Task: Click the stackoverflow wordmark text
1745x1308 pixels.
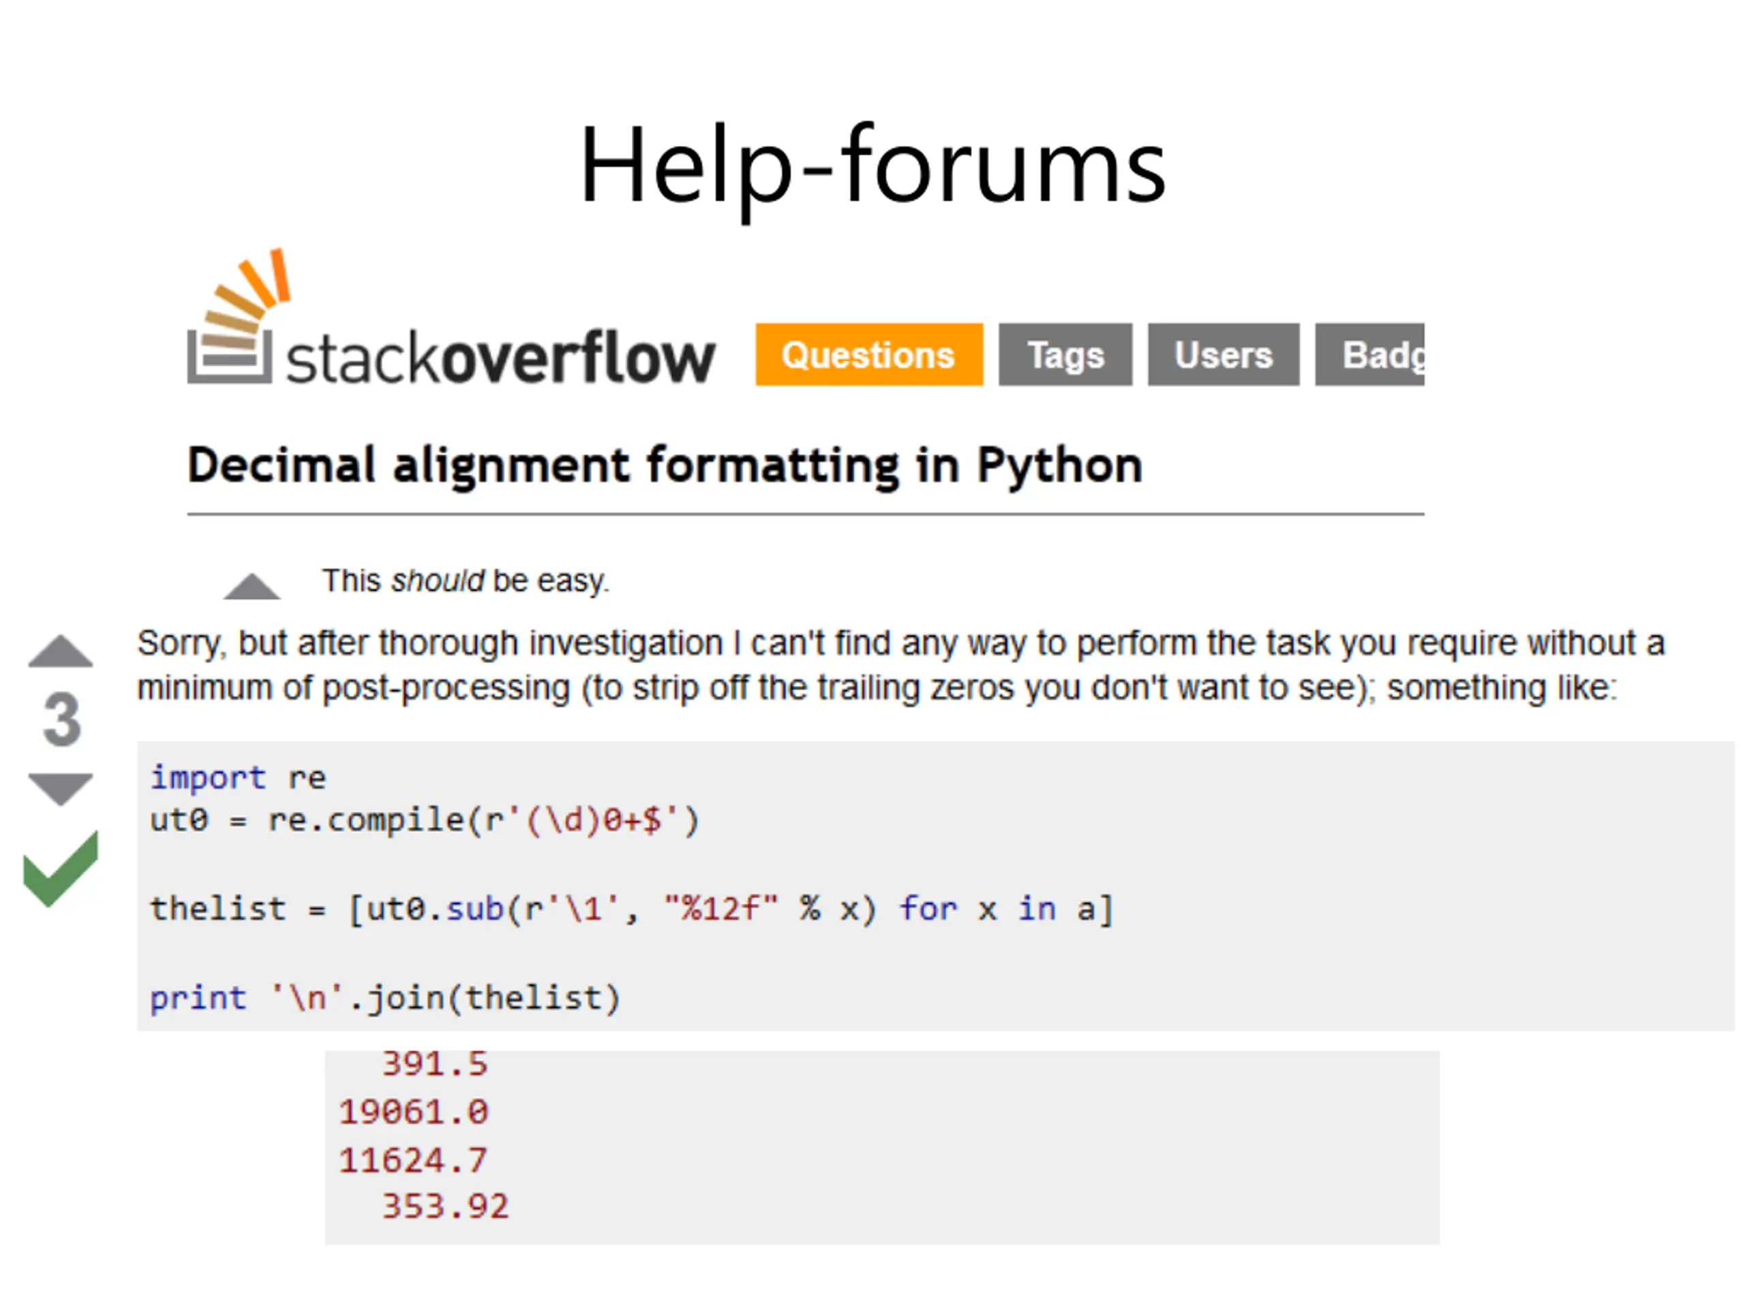Action: (500, 357)
